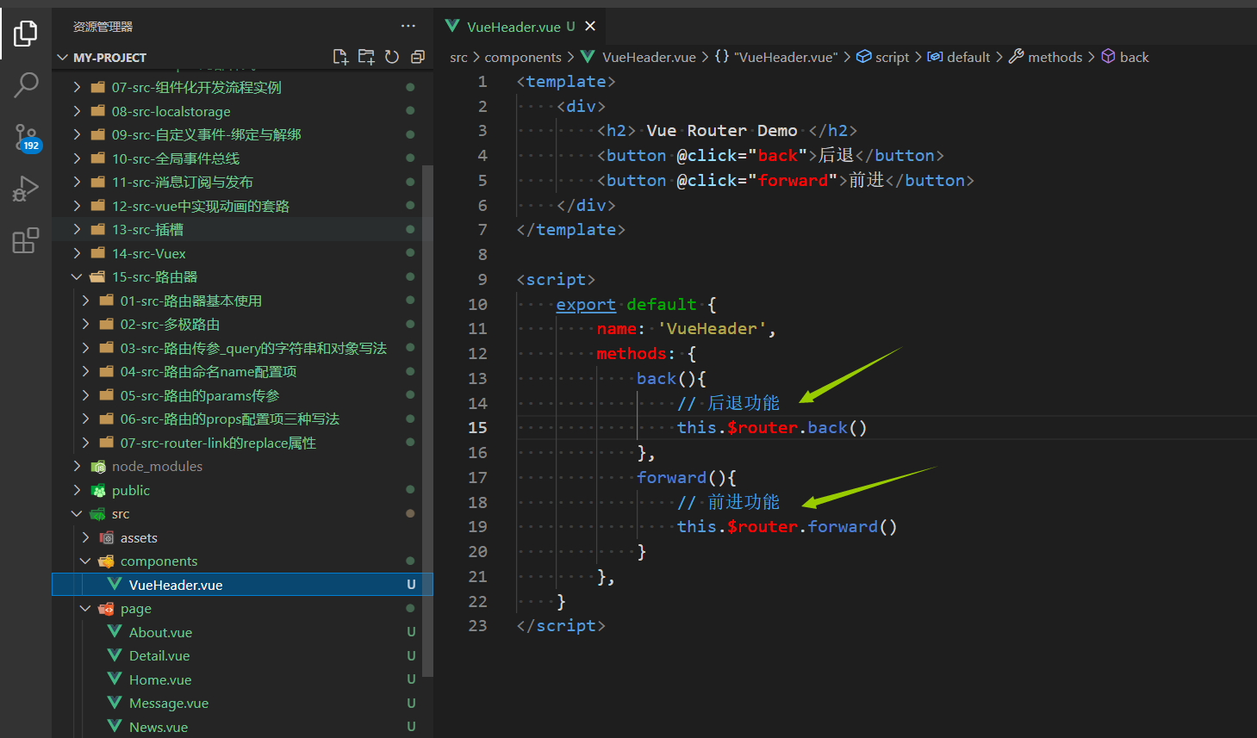Click the back breadcrumb item

point(1125,57)
